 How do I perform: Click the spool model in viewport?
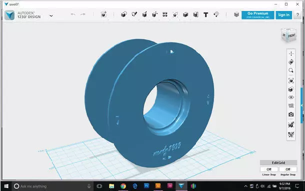150,103
